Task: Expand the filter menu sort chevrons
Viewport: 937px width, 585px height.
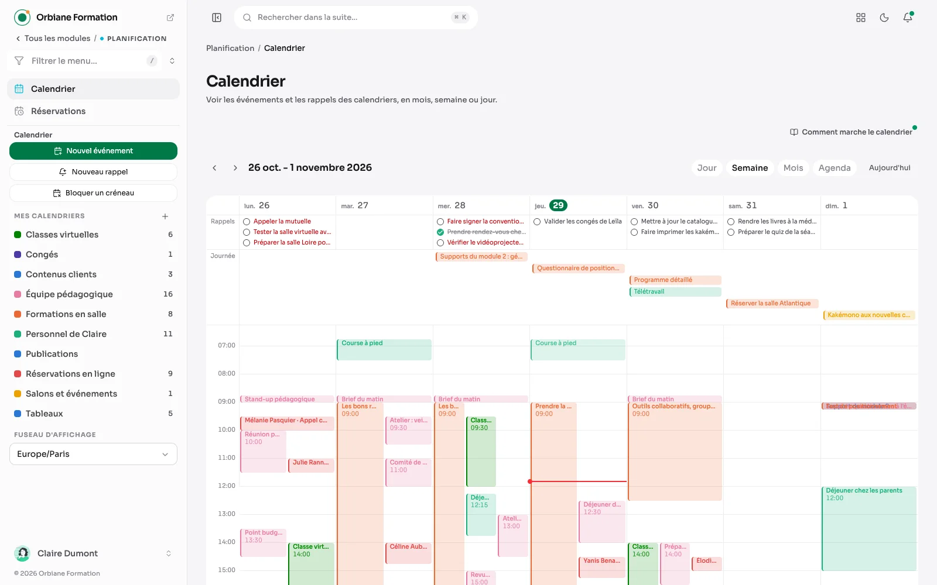Action: (172, 61)
